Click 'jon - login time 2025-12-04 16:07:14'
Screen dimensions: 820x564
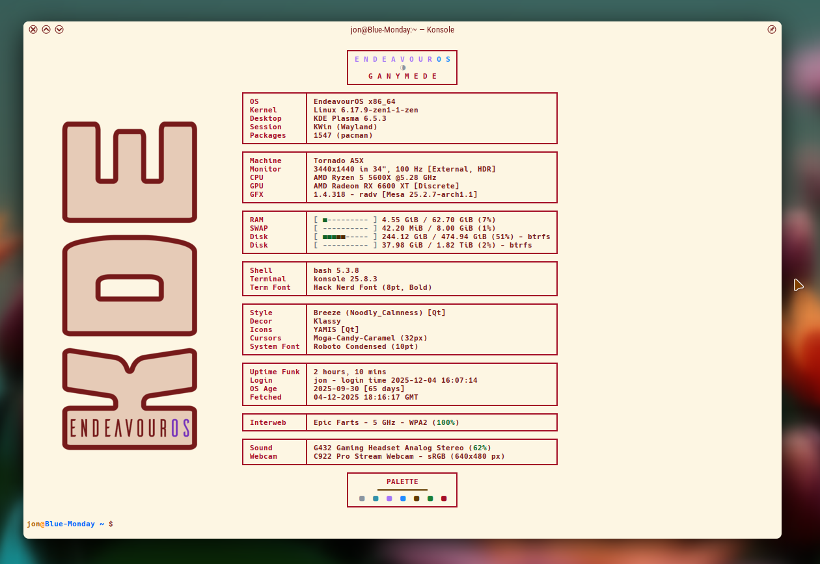coord(396,381)
